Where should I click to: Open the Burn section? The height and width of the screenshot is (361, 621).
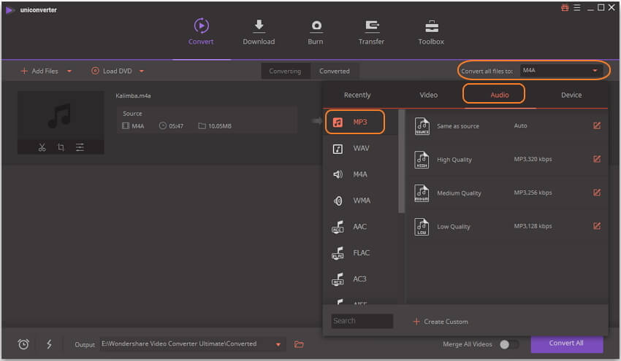pos(316,32)
